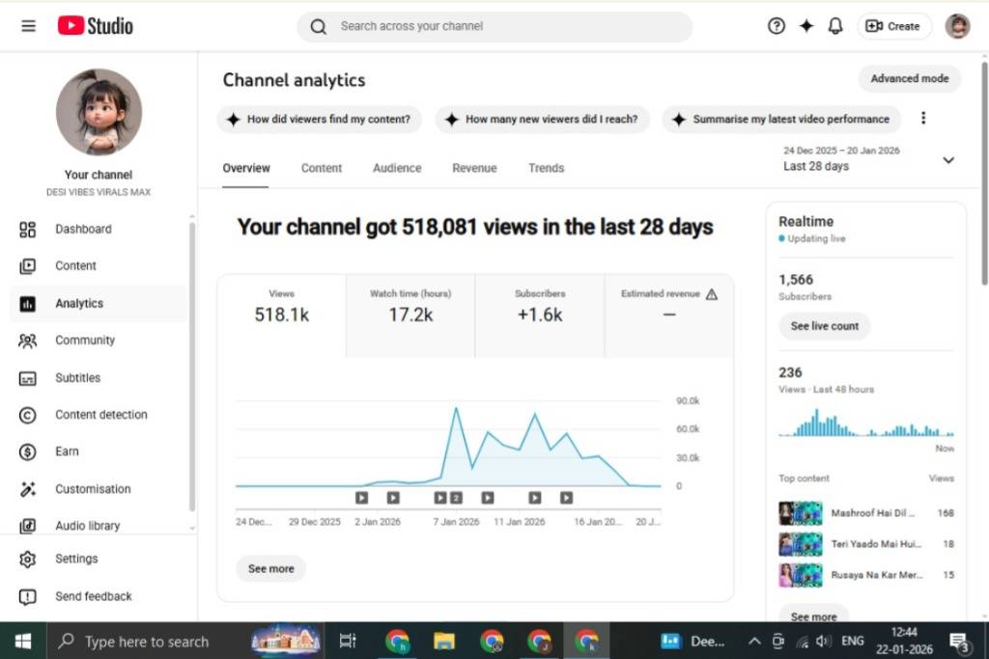
Task: Switch to the Revenue tab
Action: pos(474,168)
